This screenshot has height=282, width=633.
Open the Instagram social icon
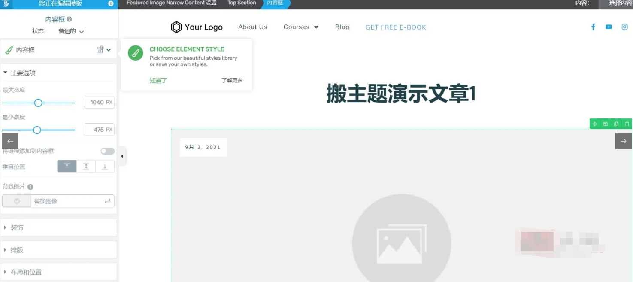coord(625,27)
